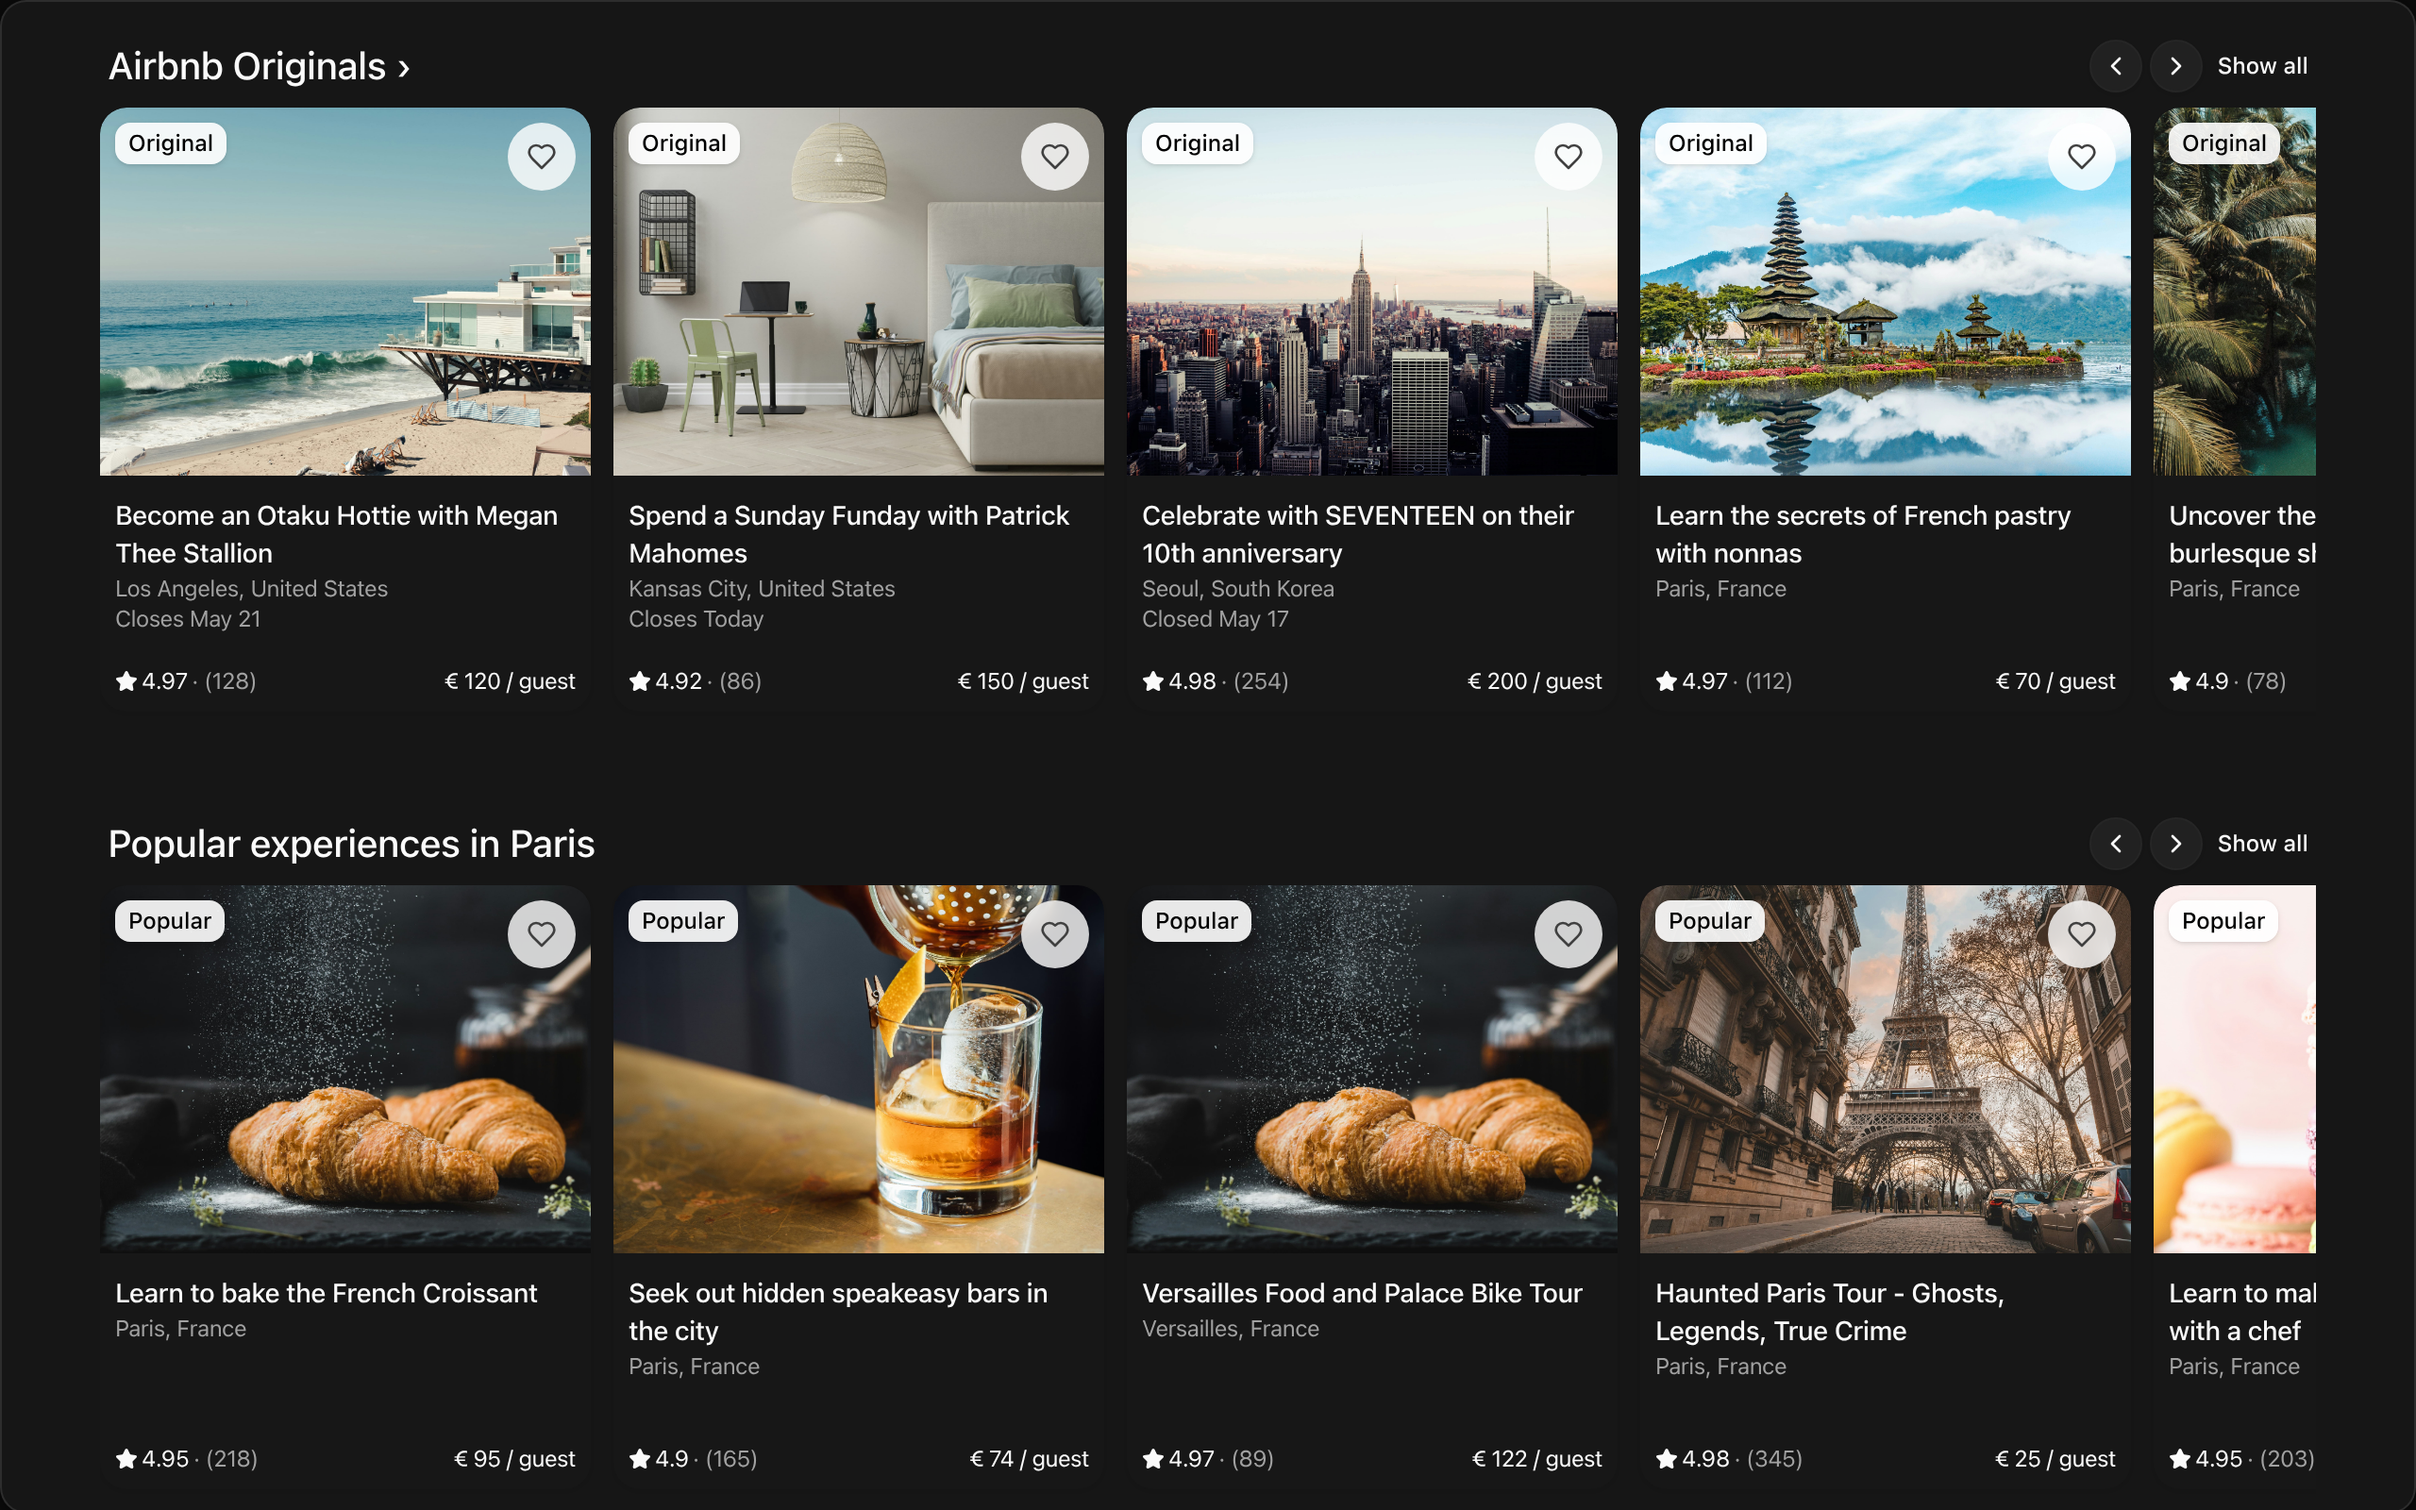
Task: Click the Original badge on SEVENTEEN card
Action: pyautogui.click(x=1197, y=143)
